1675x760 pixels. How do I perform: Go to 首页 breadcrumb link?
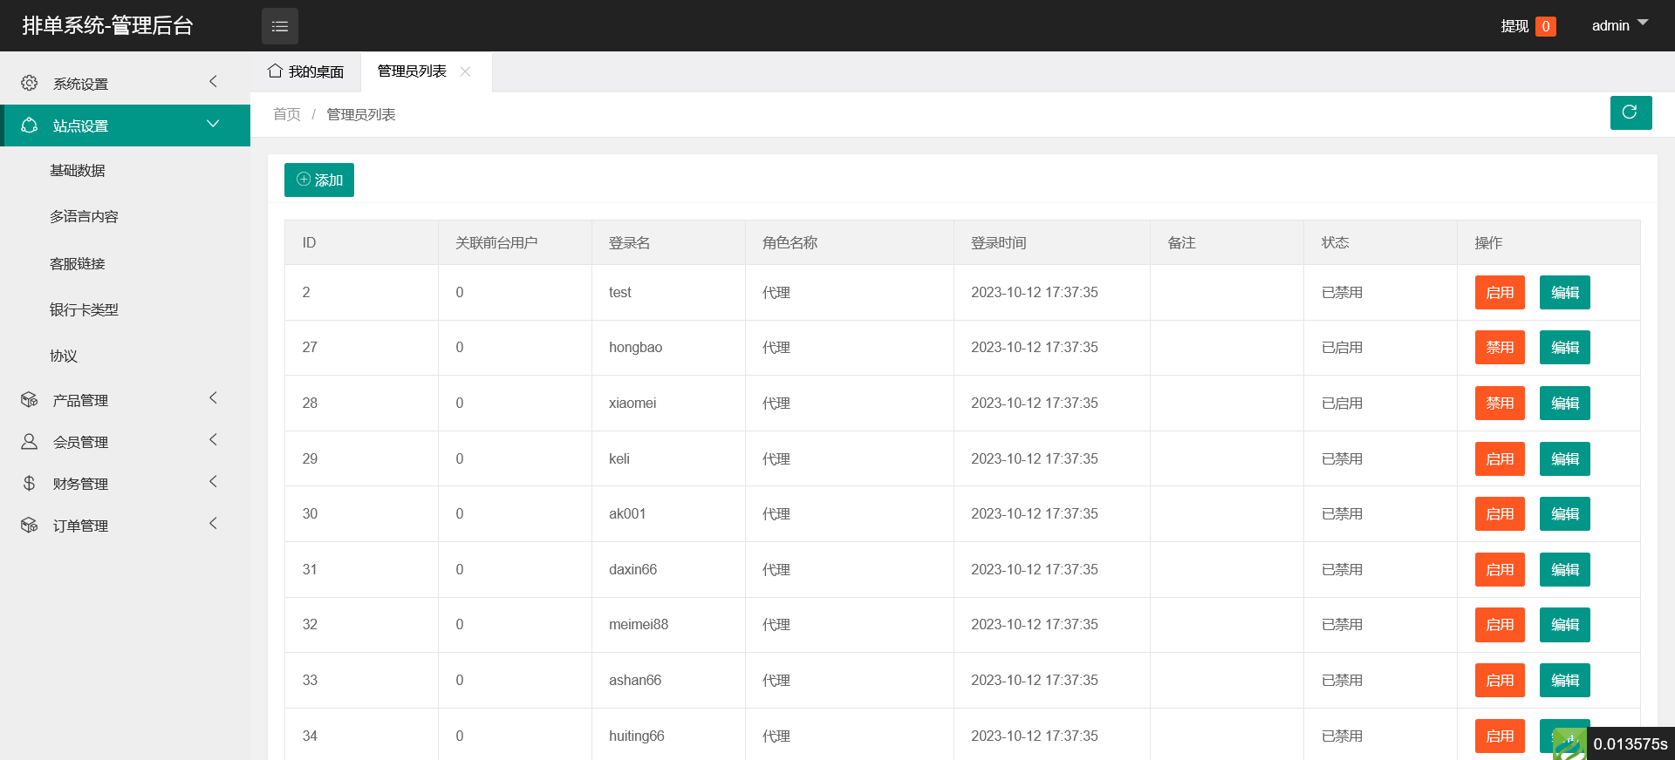pyautogui.click(x=286, y=114)
